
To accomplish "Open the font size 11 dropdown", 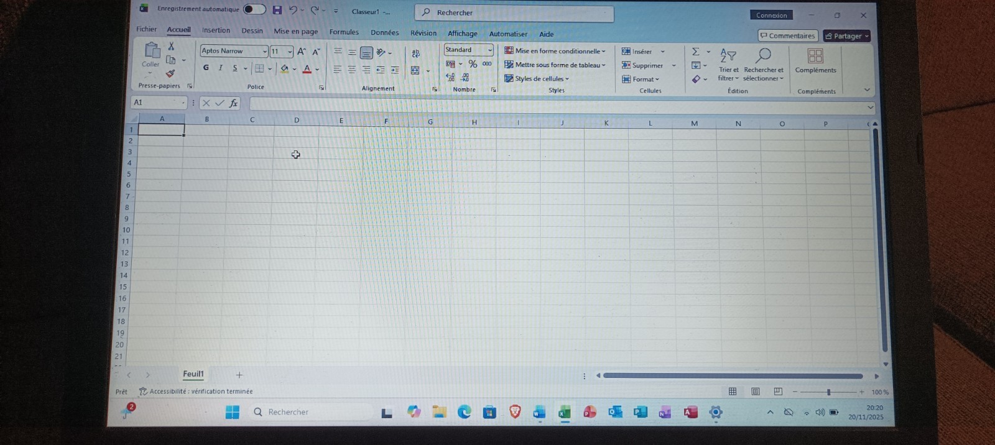I will 290,52.
